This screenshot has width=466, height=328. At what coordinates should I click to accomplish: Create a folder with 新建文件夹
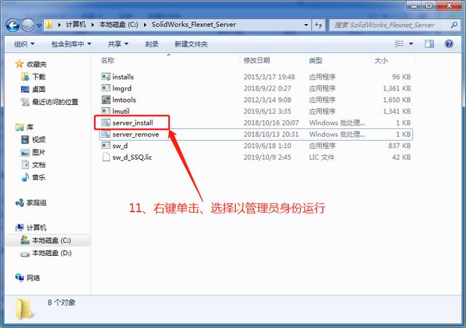[x=191, y=44]
